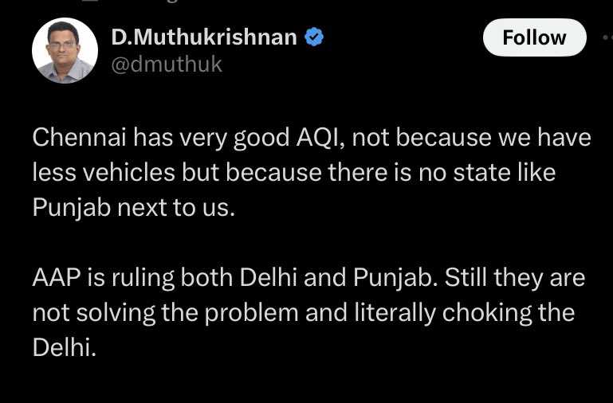Click the phrase "not because we have"
This screenshot has height=403, width=613.
coord(471,138)
